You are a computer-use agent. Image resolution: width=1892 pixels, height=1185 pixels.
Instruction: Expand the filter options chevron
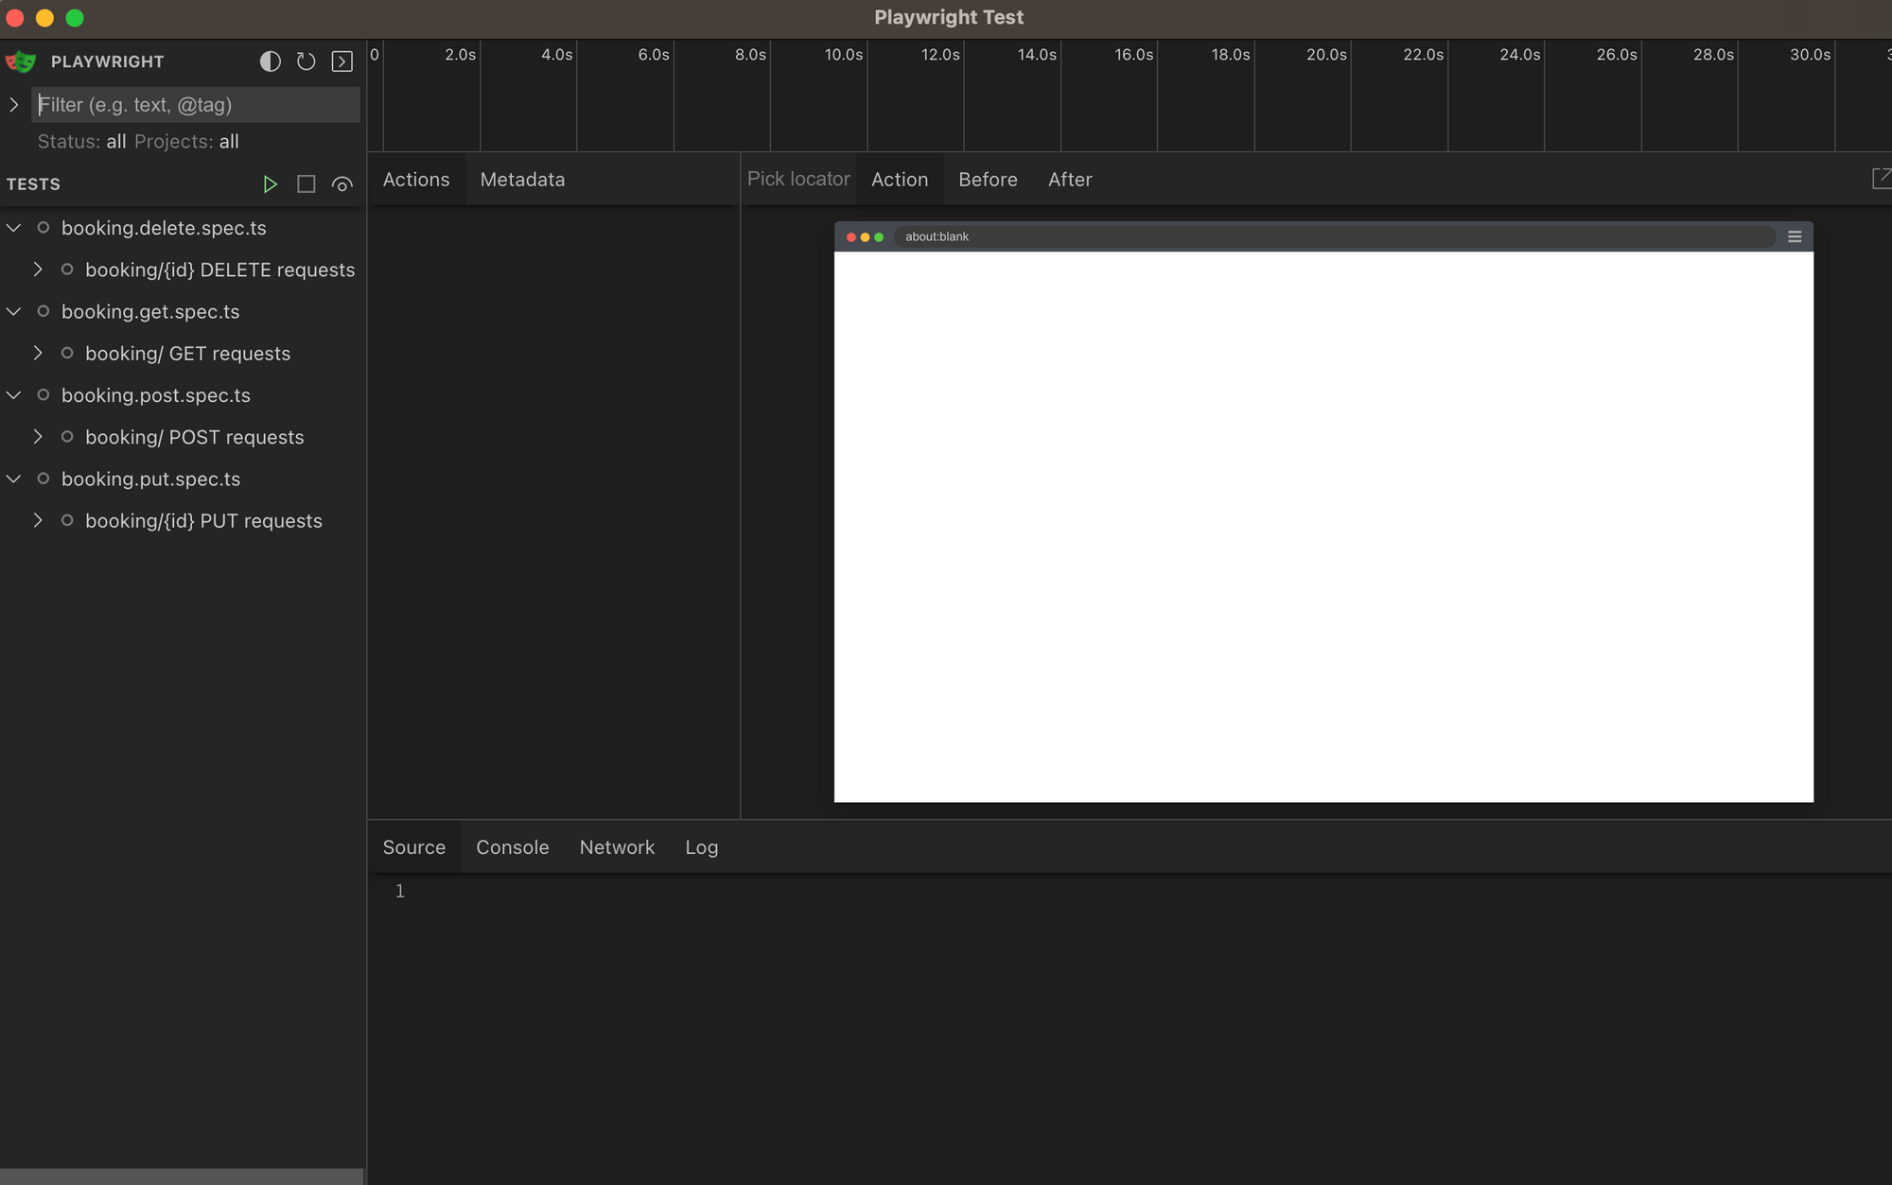14,105
